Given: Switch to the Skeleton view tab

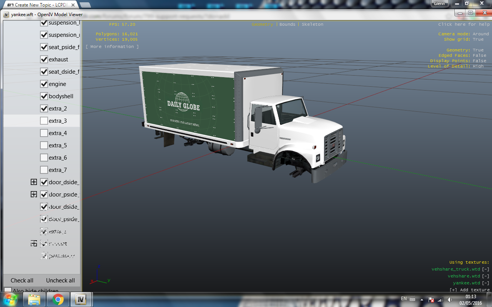Looking at the screenshot, I should (x=312, y=24).
